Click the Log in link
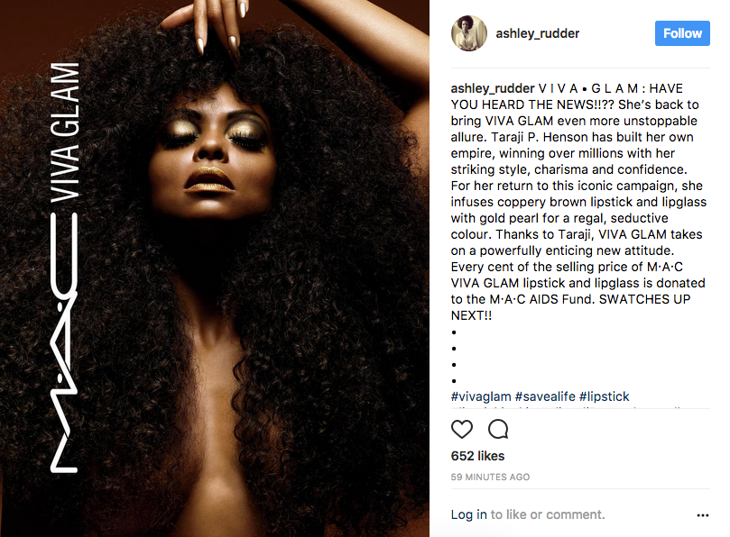 [469, 514]
